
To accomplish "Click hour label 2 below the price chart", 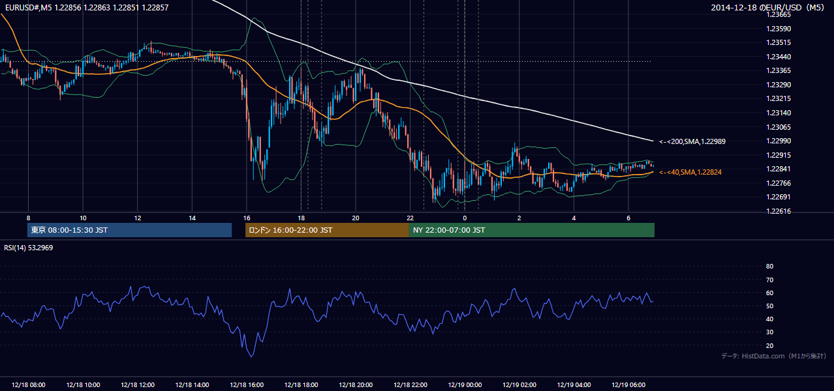I will [x=519, y=218].
